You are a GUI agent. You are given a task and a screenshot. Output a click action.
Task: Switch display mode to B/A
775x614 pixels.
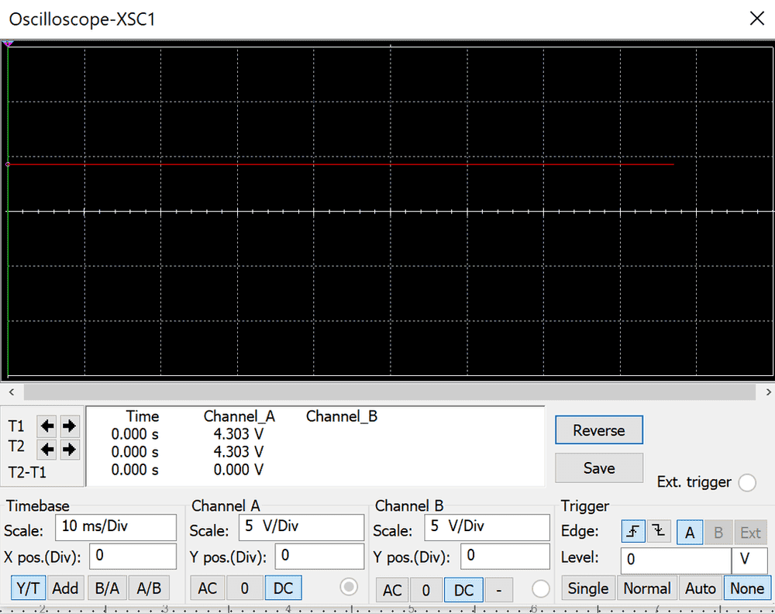click(107, 588)
